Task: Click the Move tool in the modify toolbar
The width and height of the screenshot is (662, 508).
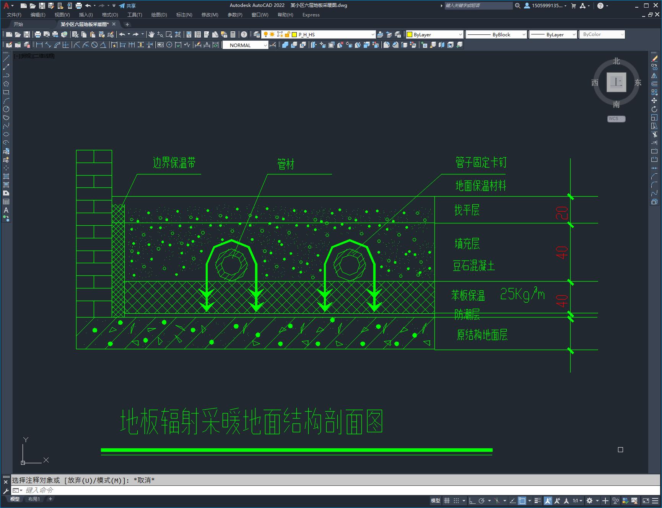Action: (654, 101)
